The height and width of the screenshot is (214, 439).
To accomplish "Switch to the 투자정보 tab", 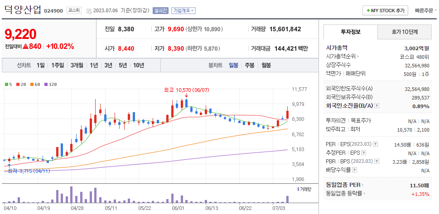I will [351, 32].
